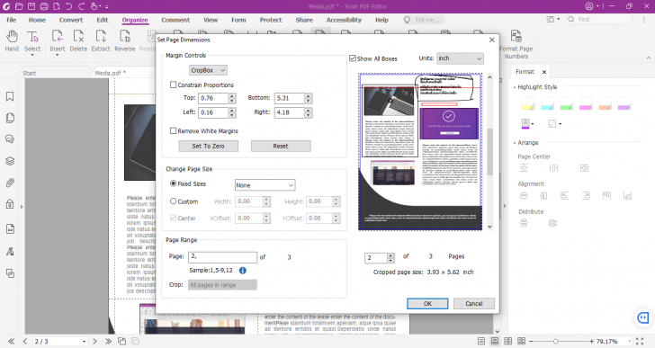Close the Format panel tab

pos(543,72)
